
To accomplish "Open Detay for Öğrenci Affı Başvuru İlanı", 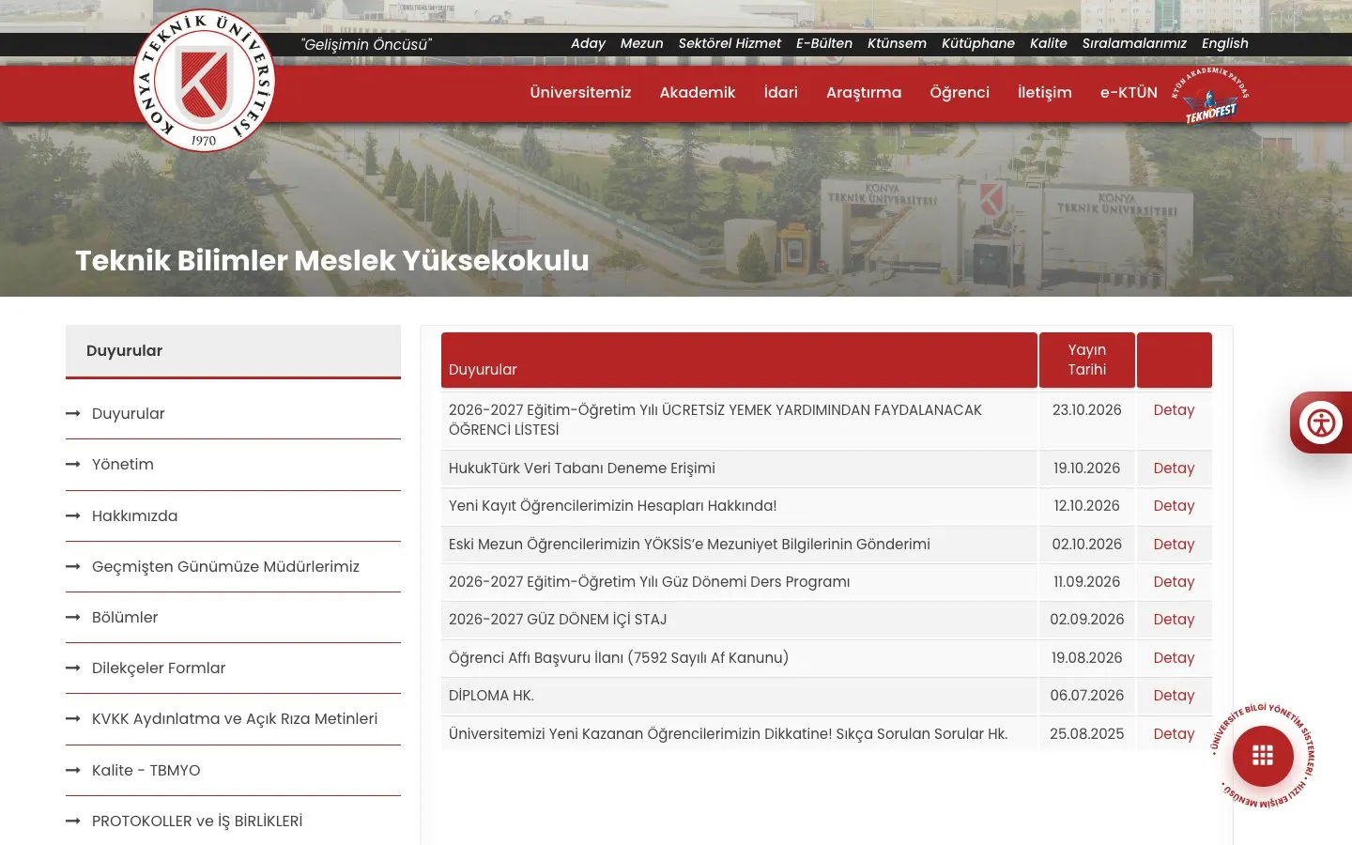I will coord(1174,658).
